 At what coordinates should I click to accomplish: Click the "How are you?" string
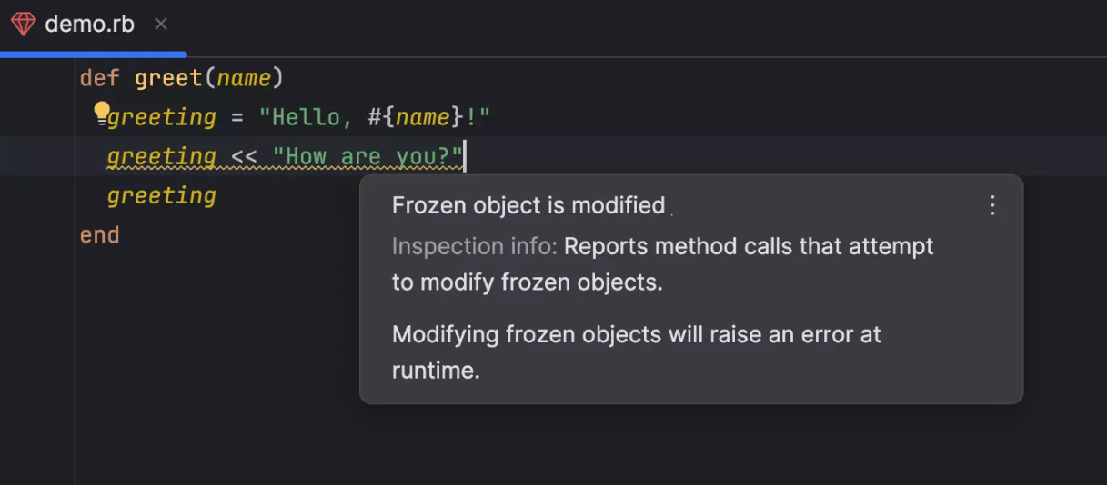[368, 156]
